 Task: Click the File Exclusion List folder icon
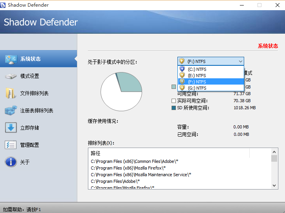11,94
